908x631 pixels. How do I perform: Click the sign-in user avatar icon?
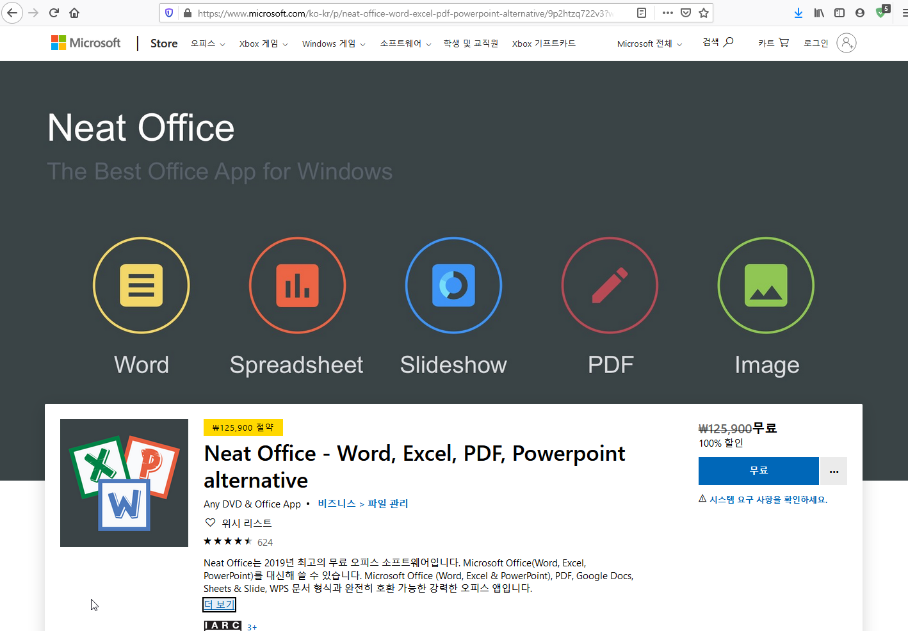click(846, 43)
